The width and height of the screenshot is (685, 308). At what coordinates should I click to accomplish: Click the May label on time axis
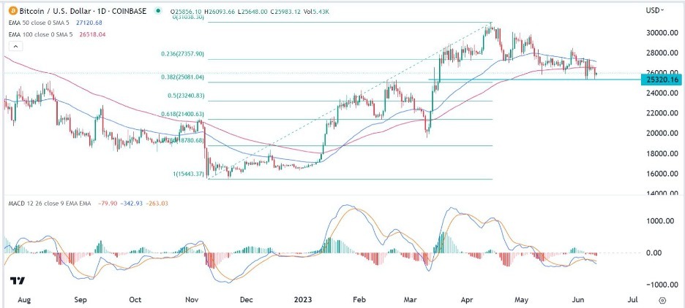tap(522, 300)
